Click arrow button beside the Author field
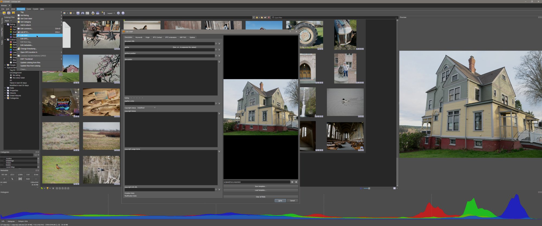 point(219,50)
